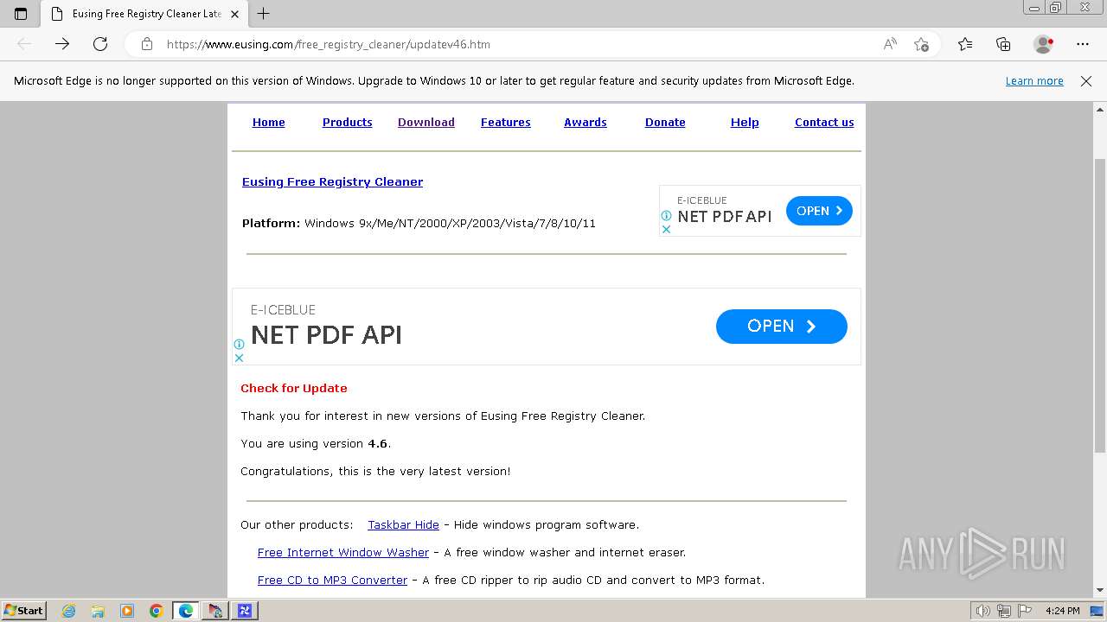The width and height of the screenshot is (1107, 622).
Task: Click scrollbar up arrow
Action: tap(1100, 110)
